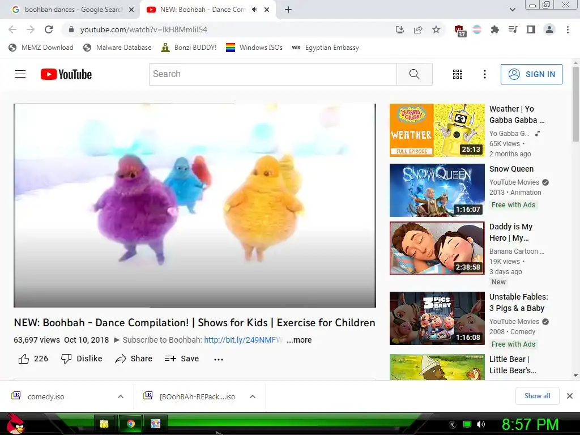Close the YouTube tab

[x=267, y=10]
